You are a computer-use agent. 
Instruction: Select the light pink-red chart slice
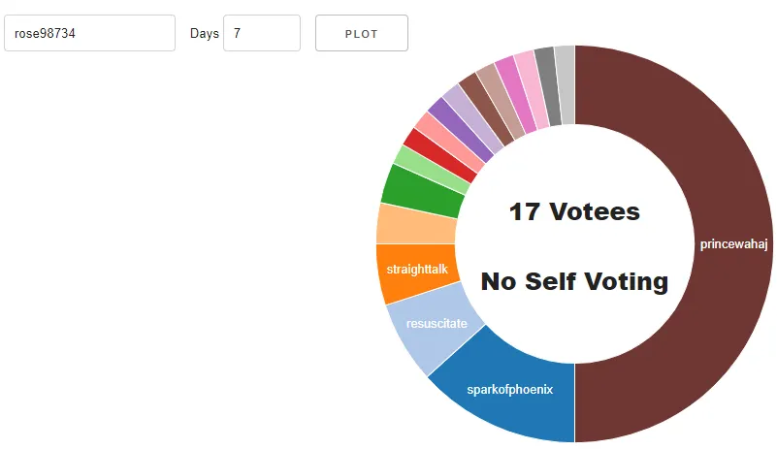pos(450,143)
